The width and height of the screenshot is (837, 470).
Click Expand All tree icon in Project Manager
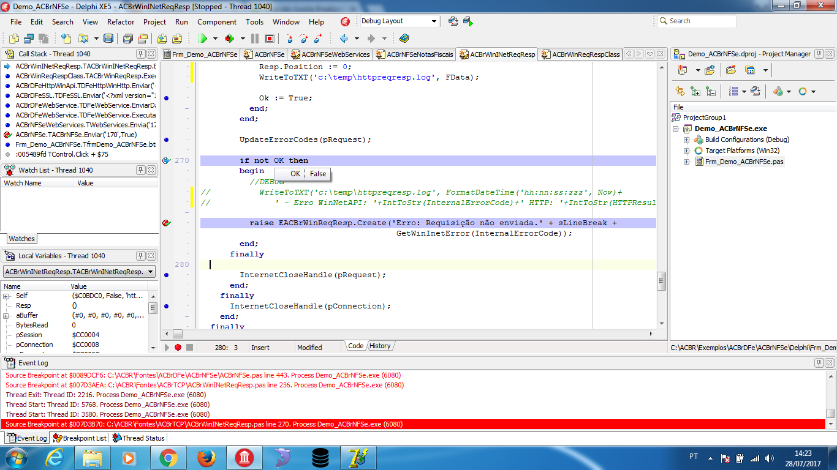(x=695, y=91)
